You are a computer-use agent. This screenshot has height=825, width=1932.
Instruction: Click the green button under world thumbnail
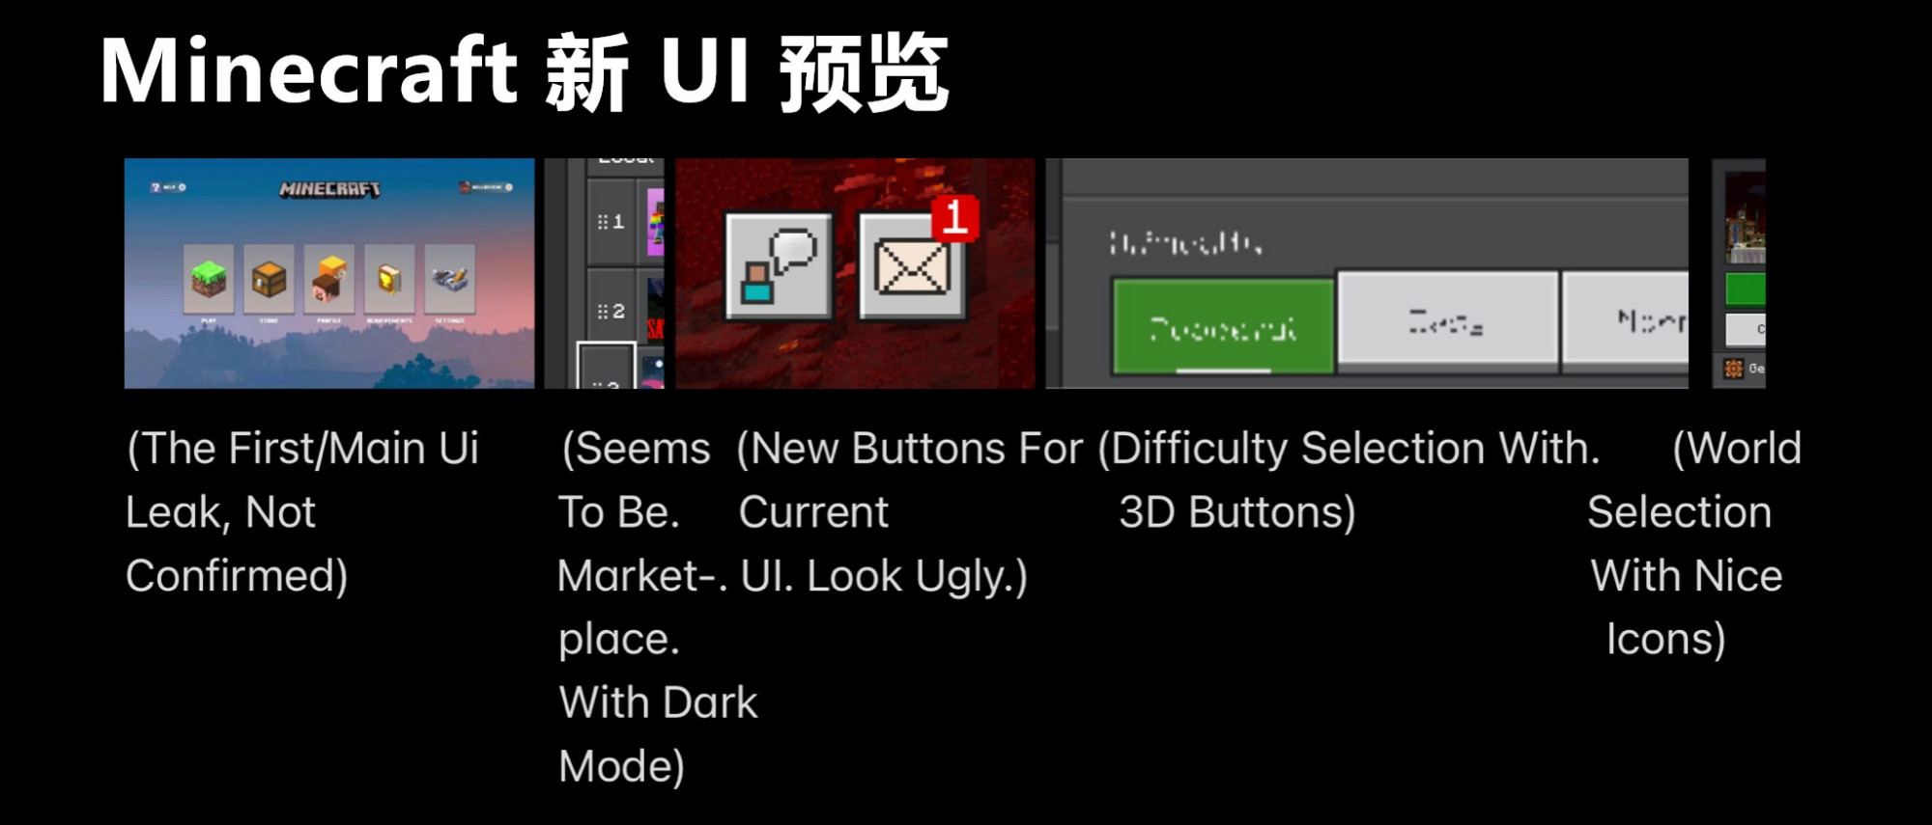pos(1746,289)
